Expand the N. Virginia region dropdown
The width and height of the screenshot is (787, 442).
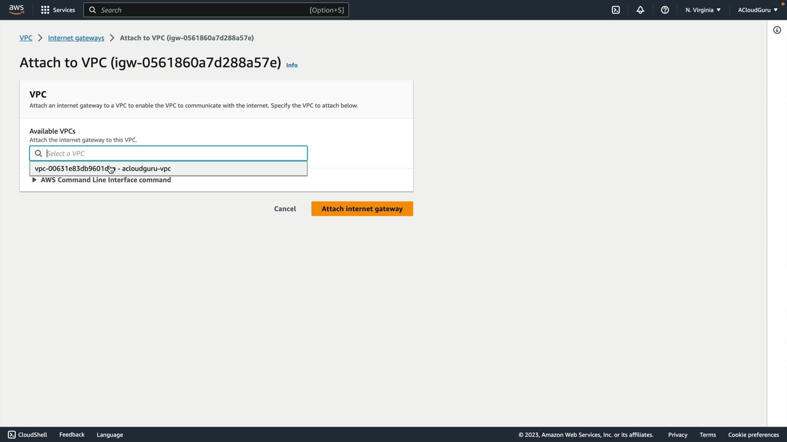pos(703,10)
